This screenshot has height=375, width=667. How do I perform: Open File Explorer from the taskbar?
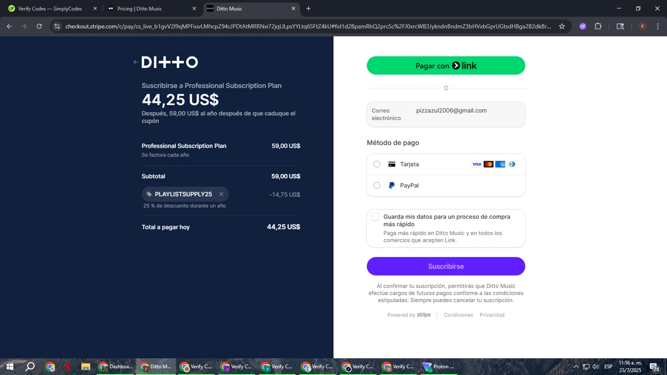85,367
